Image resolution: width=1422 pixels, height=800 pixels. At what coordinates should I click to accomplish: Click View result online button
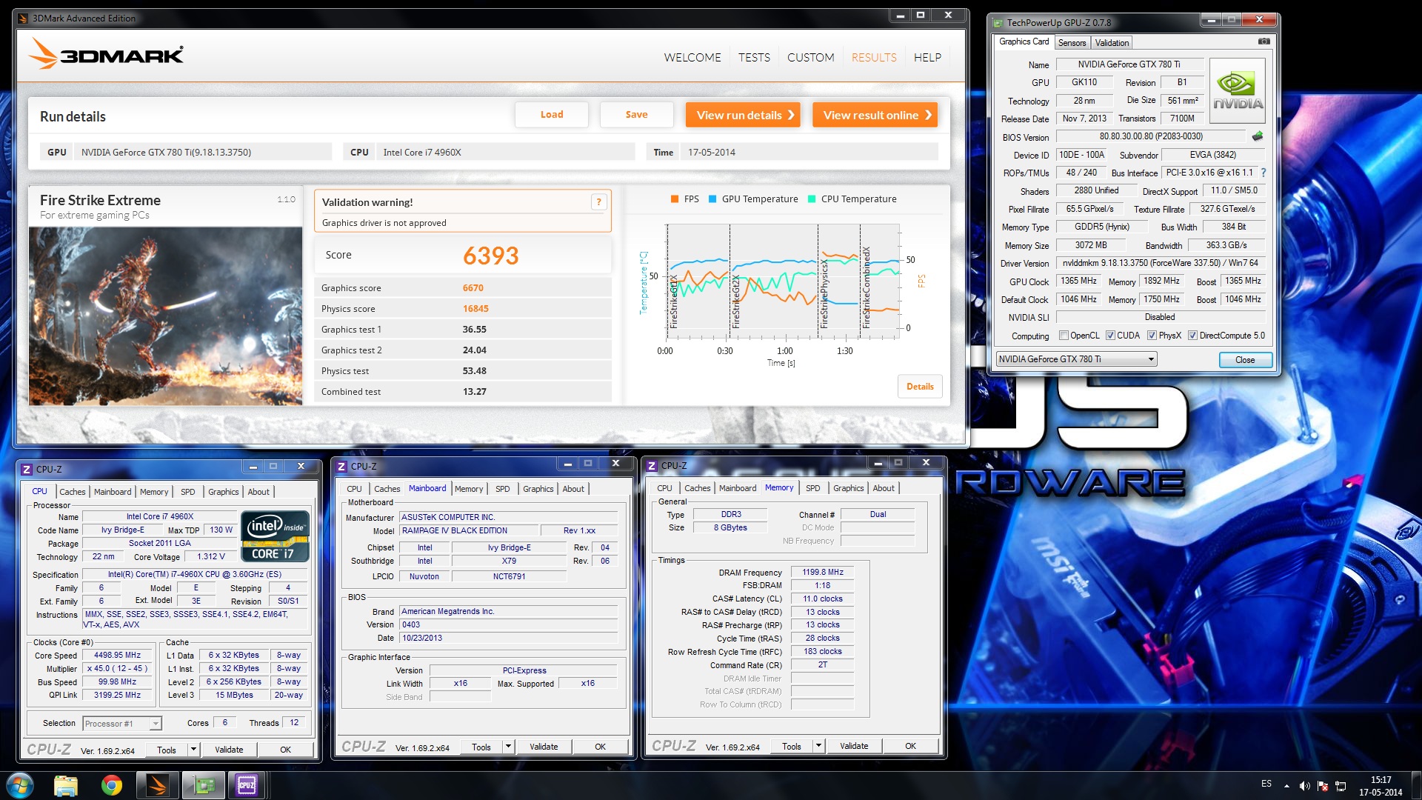[x=875, y=115]
